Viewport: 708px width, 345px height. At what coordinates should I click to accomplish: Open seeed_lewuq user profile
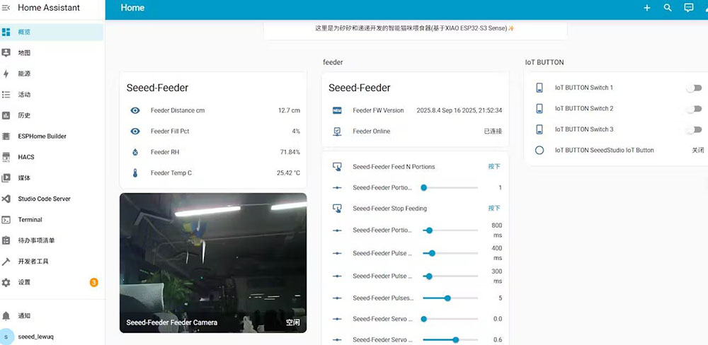[35, 337]
